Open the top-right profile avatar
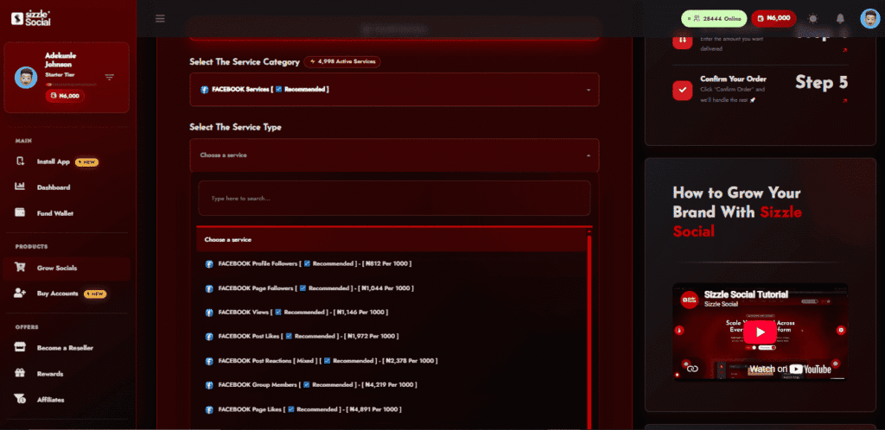 pos(869,19)
